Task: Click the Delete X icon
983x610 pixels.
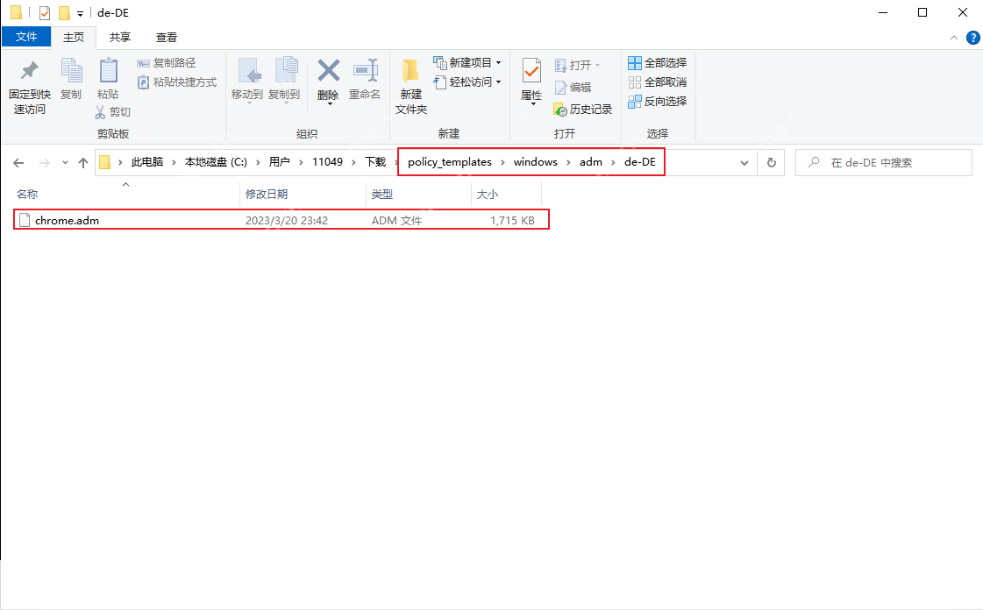Action: tap(328, 71)
